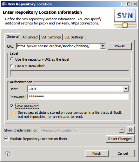Click the Browse button
The image size is (139, 162).
click(119, 46)
